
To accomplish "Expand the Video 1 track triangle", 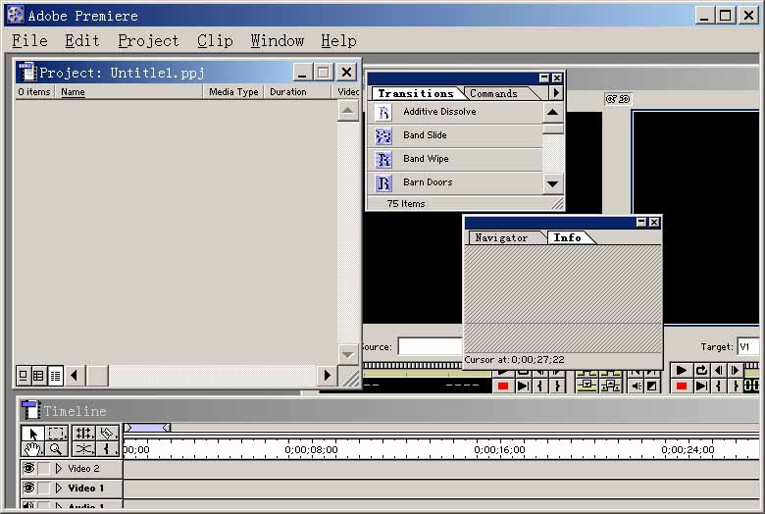I will (x=59, y=488).
